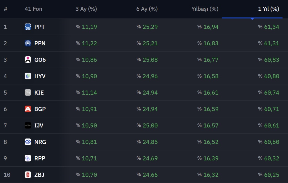Click the # rank column header
Viewport: 288px width, 183px height.
click(x=5, y=9)
